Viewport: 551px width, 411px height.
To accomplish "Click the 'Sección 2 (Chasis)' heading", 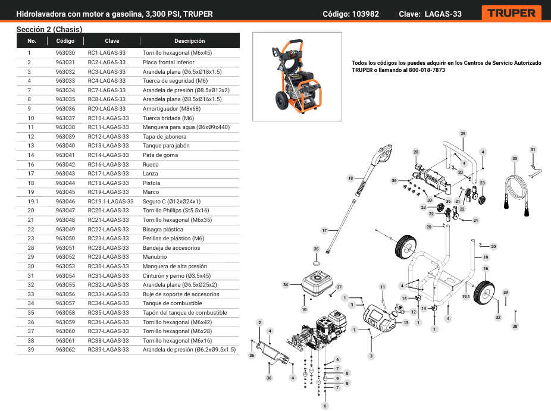I will [49, 29].
